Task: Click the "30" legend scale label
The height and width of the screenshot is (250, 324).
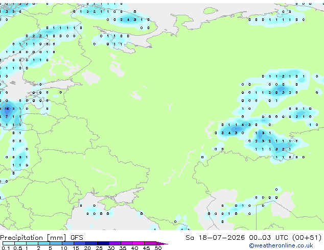Action: 111,248
